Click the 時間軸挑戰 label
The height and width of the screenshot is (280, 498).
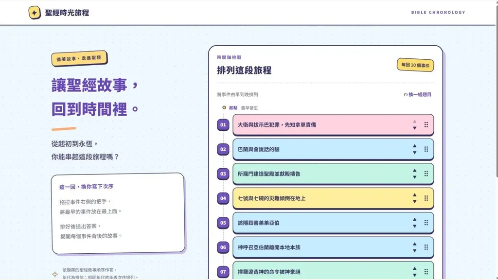click(229, 57)
